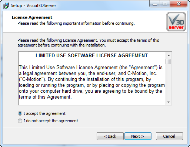Click the license scrollbar down arrow

pos(169,102)
